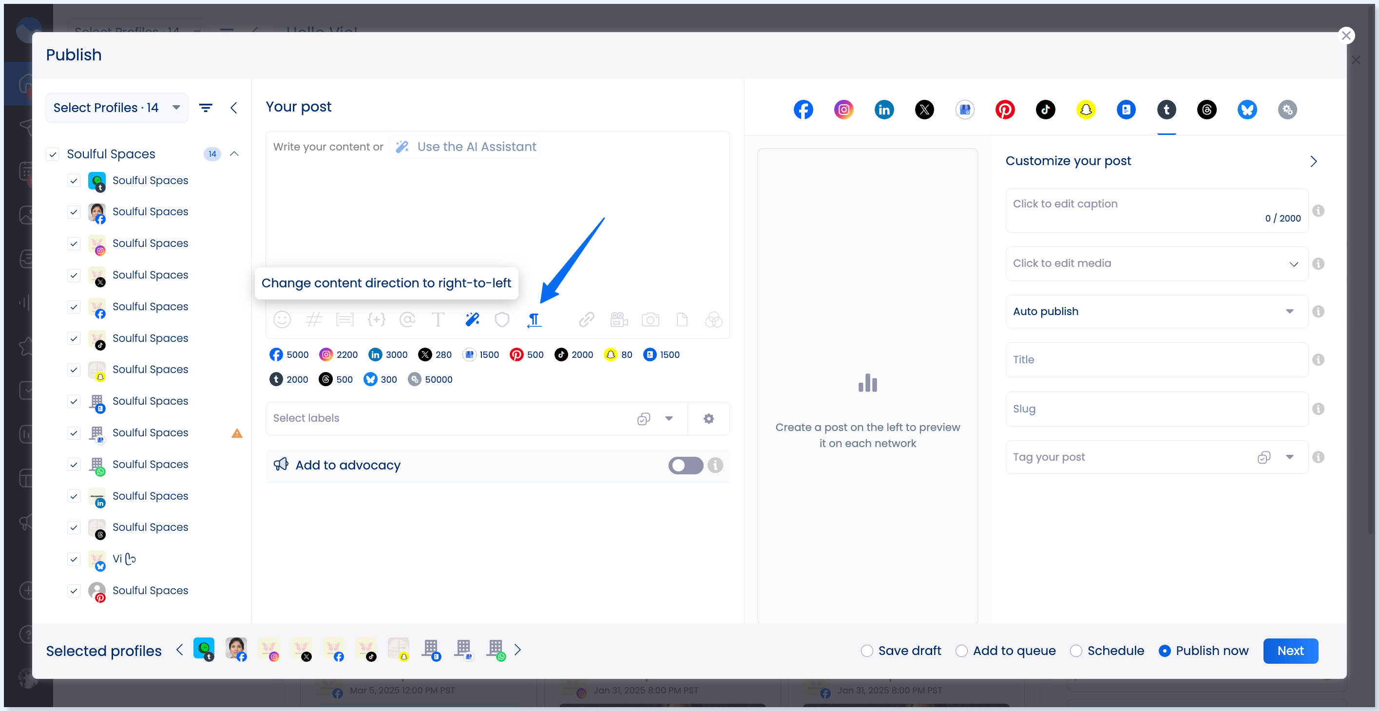Click the filter profiles icon
Viewport: 1379px width, 711px height.
(206, 108)
